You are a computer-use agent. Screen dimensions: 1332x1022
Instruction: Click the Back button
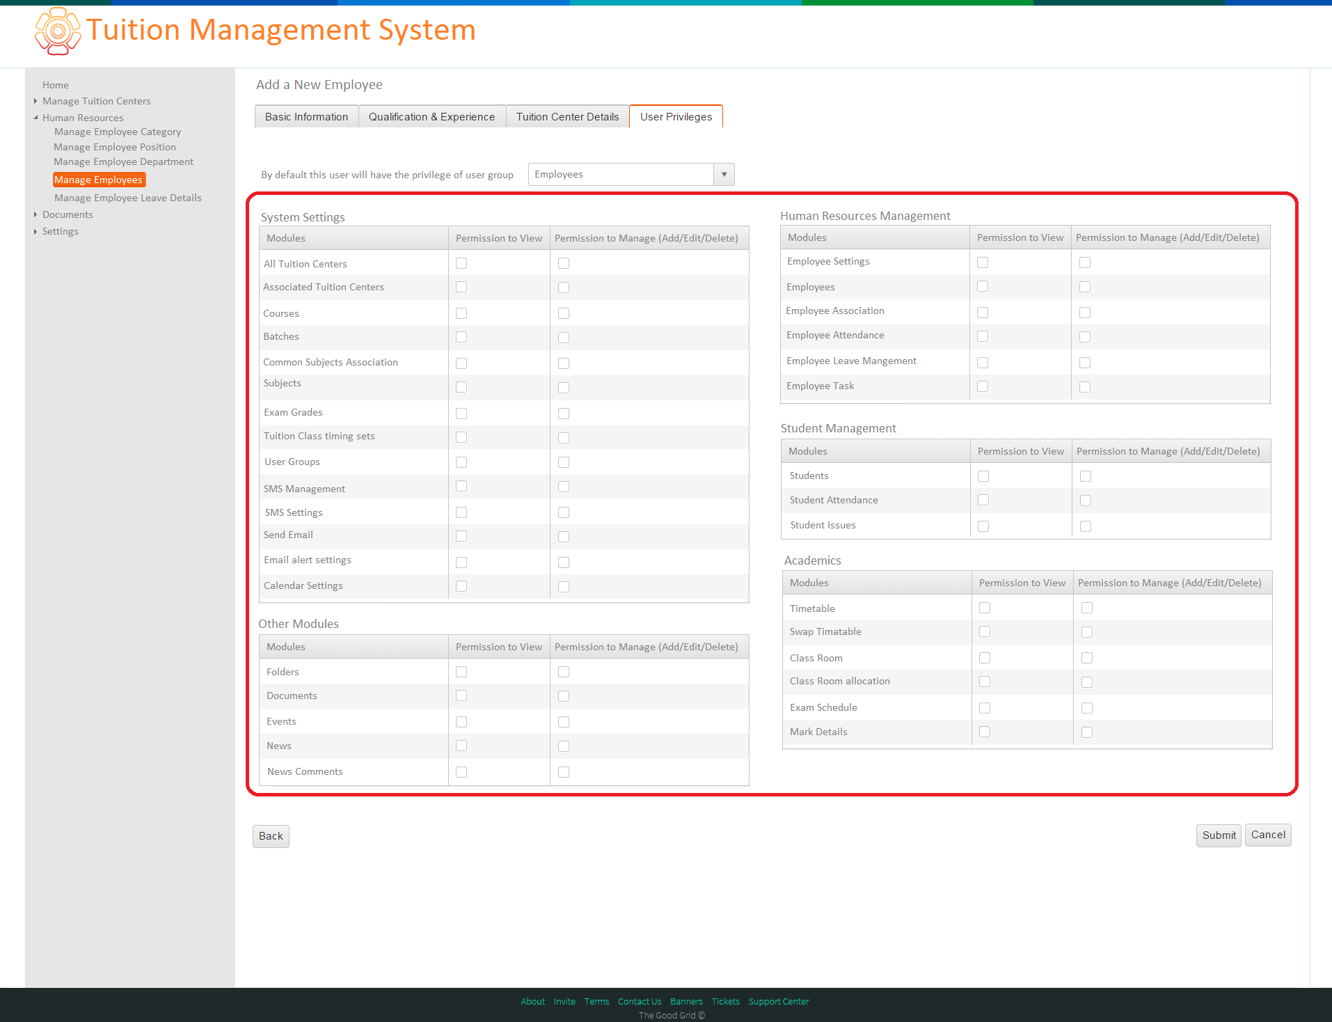[x=271, y=836]
